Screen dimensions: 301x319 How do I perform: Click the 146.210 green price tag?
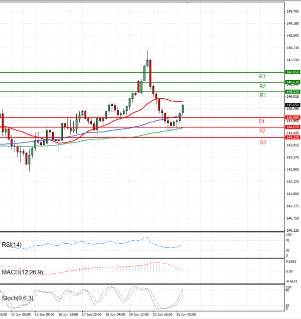point(292,92)
